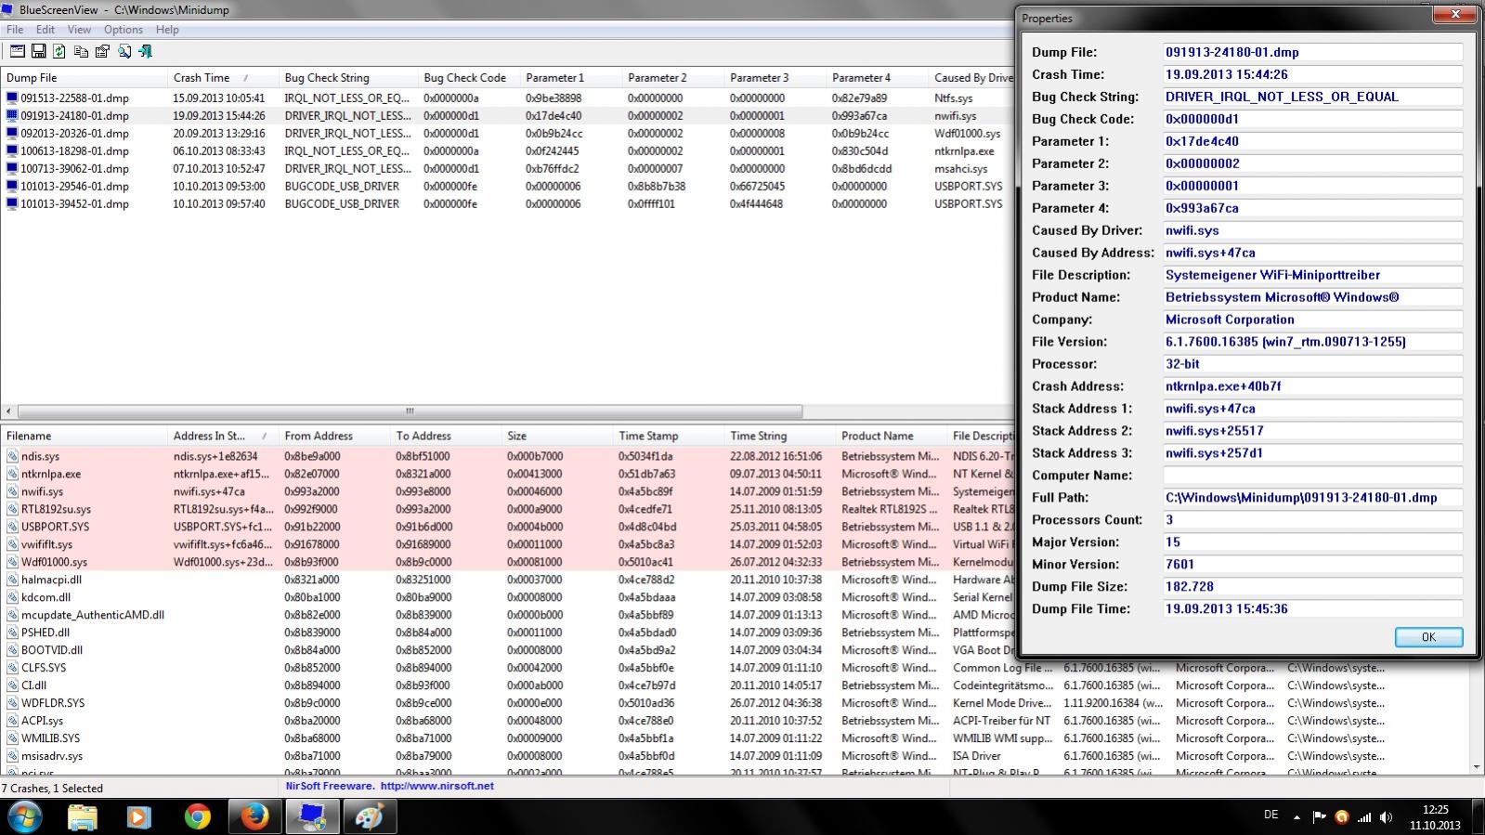Select the nwifi.sys driver row
Screen dimensions: 1485x835
pyautogui.click(x=506, y=491)
